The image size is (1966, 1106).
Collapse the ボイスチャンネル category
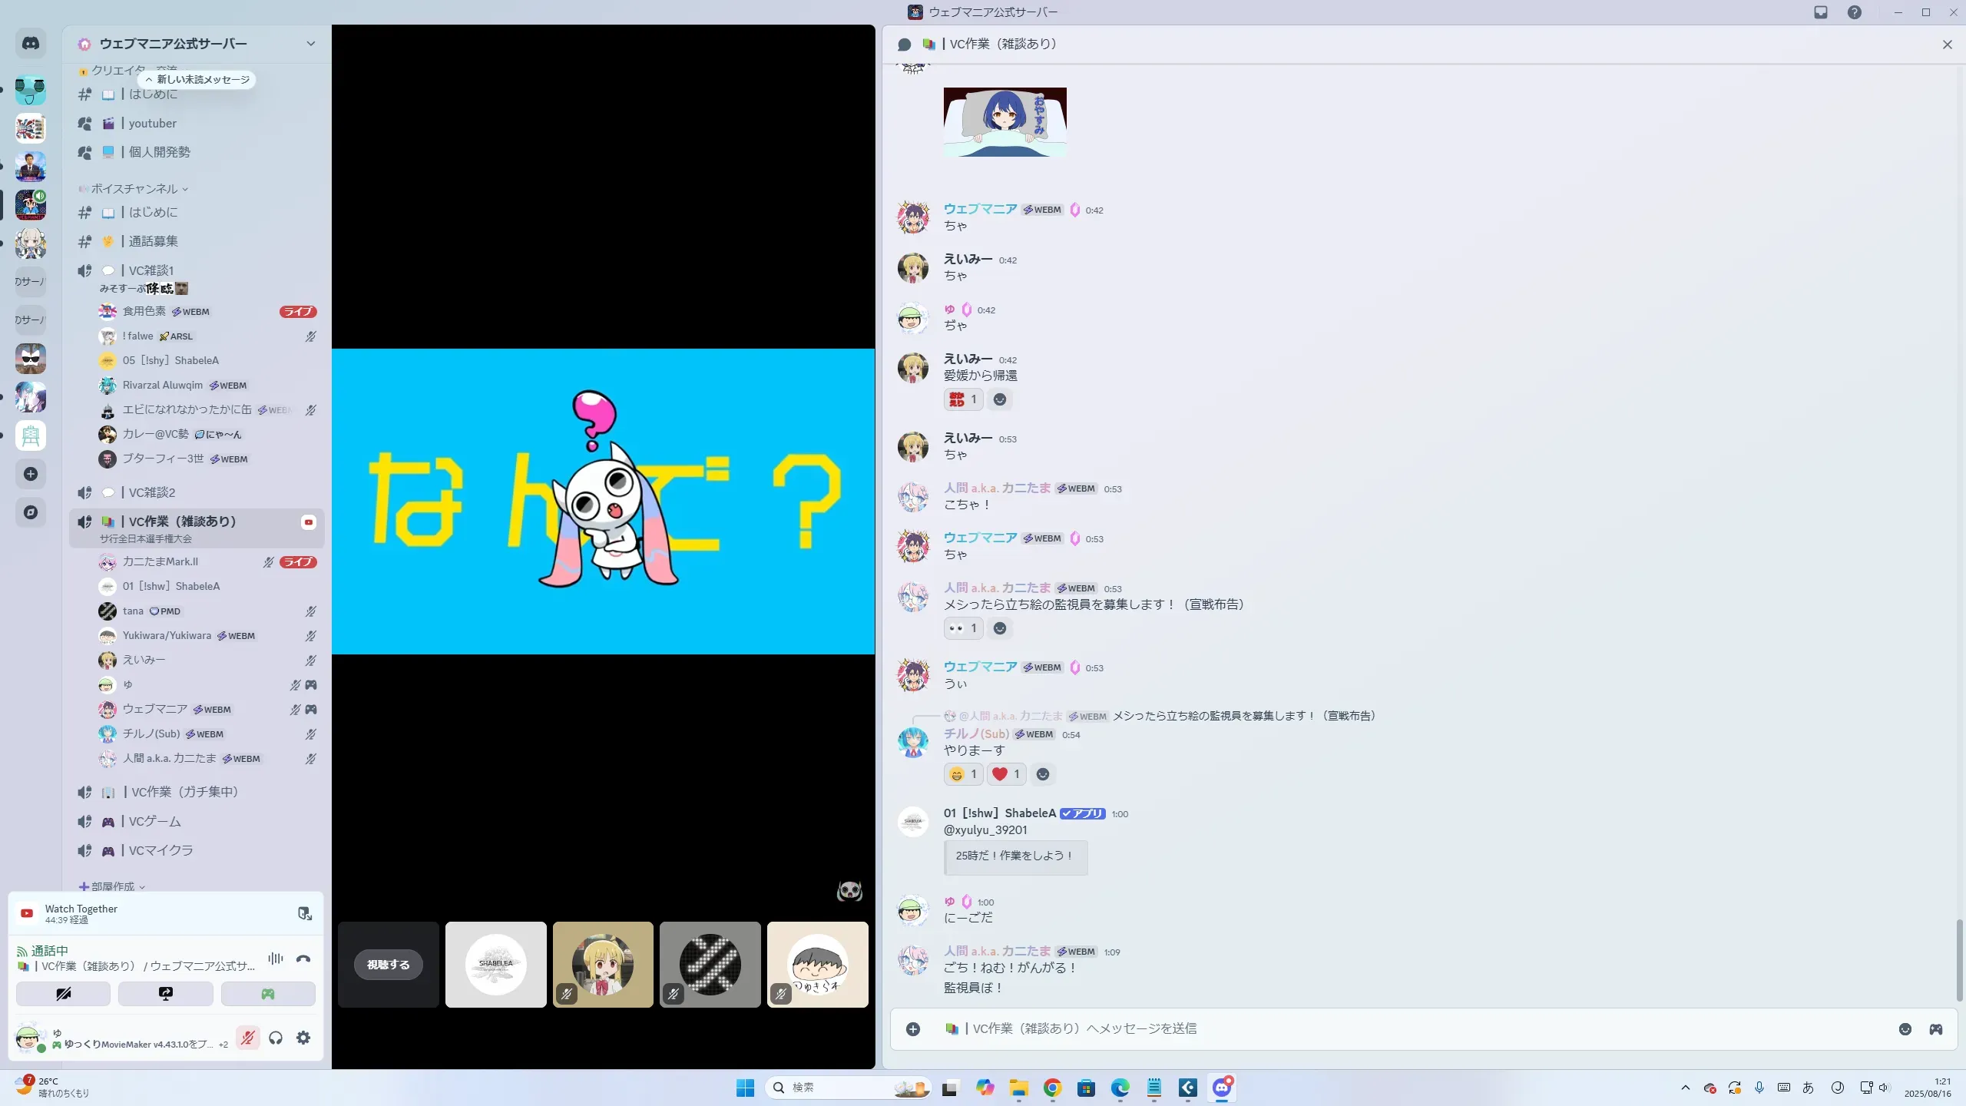coord(134,189)
